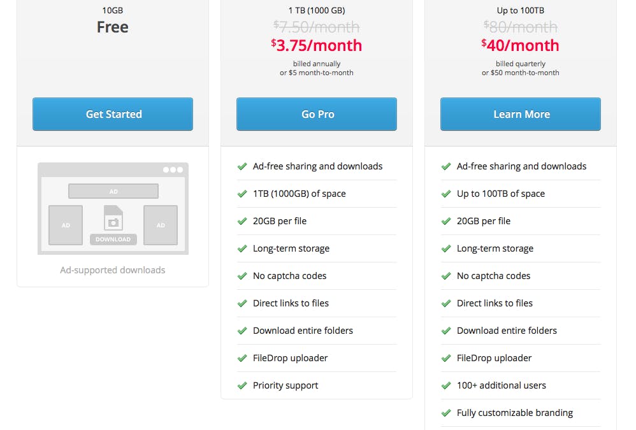The width and height of the screenshot is (636, 430).
Task: Click the file icon in the ad illustration
Action: click(x=113, y=218)
